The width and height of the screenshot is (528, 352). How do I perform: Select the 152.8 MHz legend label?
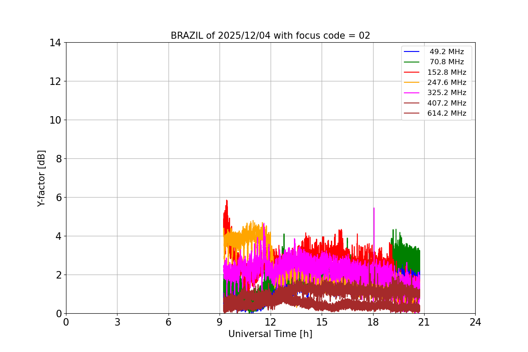(x=447, y=72)
